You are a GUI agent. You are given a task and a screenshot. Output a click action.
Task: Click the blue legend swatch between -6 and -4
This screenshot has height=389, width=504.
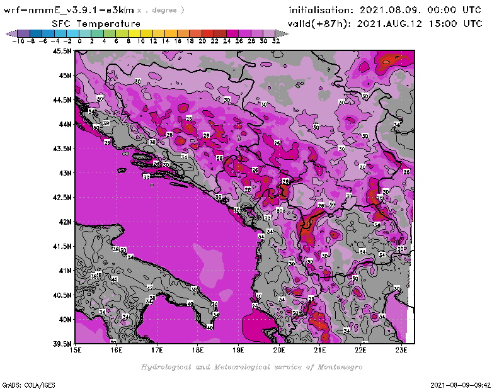[x=47, y=33]
